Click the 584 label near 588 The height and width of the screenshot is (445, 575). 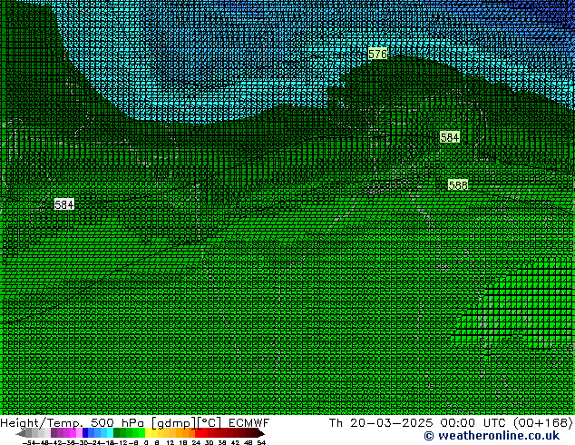point(450,137)
